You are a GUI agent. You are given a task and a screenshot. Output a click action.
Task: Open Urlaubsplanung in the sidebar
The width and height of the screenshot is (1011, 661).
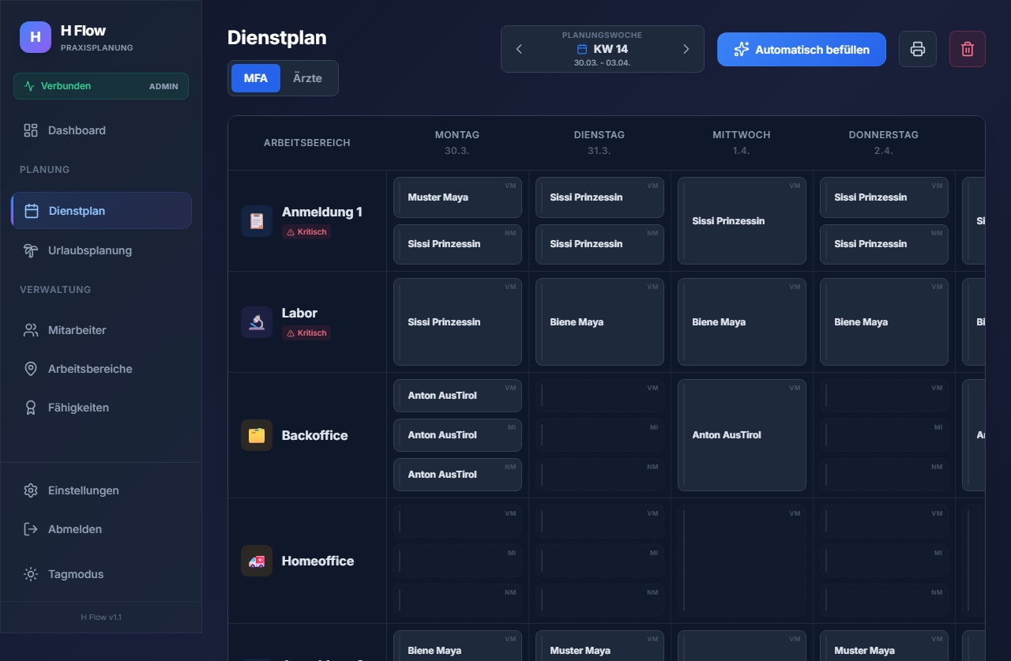(x=89, y=250)
